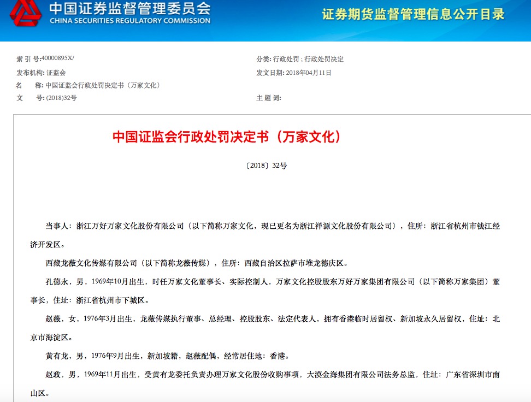Click the 中国证券监督管理委员会 header title
This screenshot has width=531, height=402.
(x=130, y=9)
